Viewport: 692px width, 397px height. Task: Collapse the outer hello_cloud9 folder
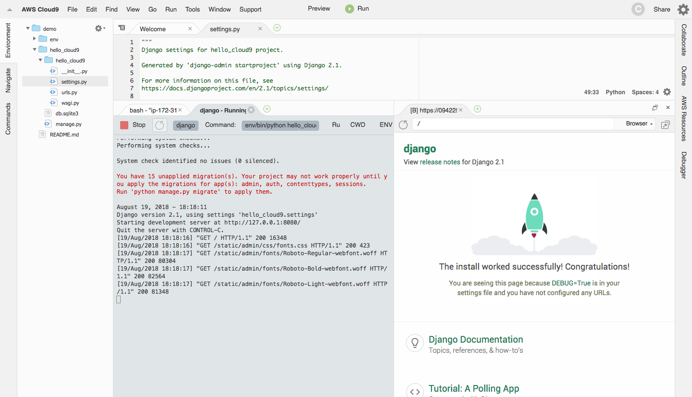(x=34, y=50)
